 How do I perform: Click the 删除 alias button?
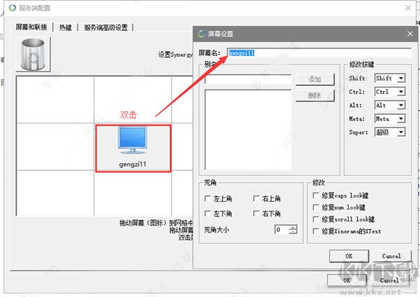click(x=315, y=95)
